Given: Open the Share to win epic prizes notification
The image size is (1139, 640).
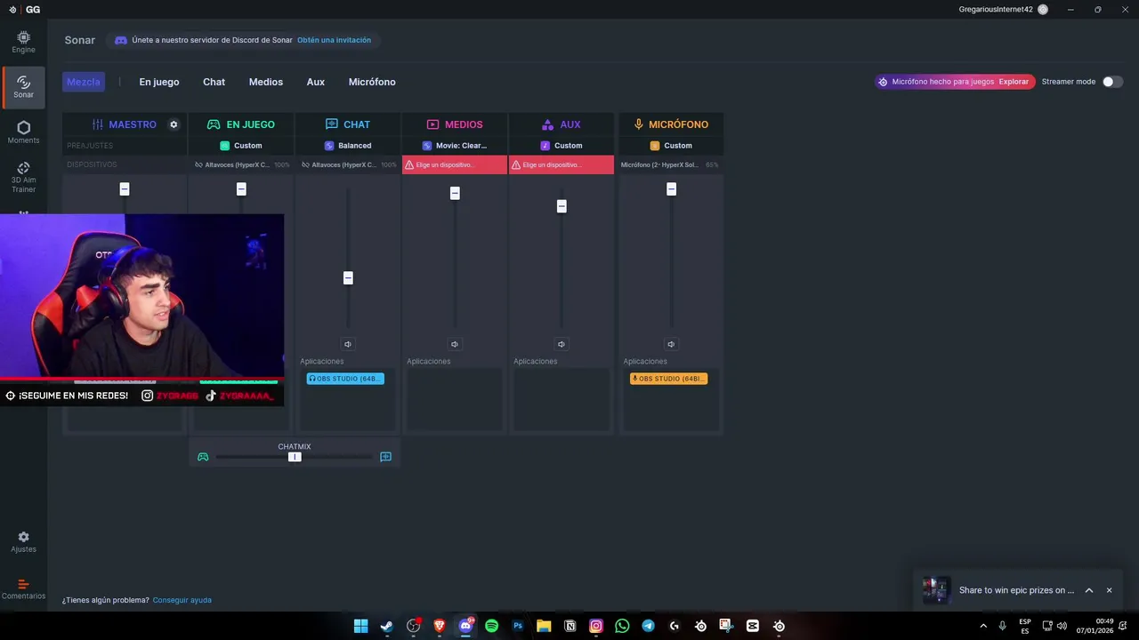Looking at the screenshot, I should [1016, 590].
